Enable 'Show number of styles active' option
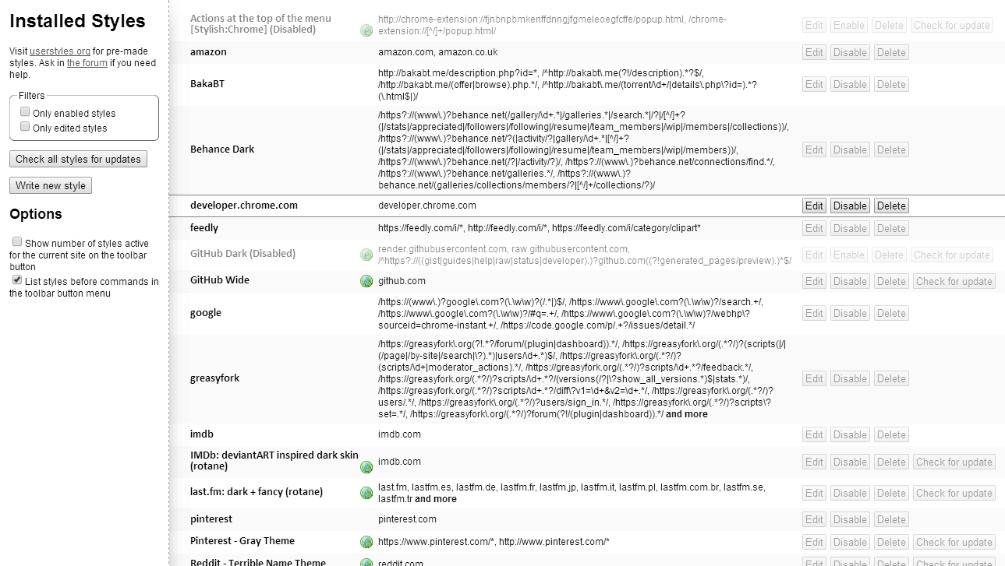The image size is (1005, 566). [x=16, y=241]
